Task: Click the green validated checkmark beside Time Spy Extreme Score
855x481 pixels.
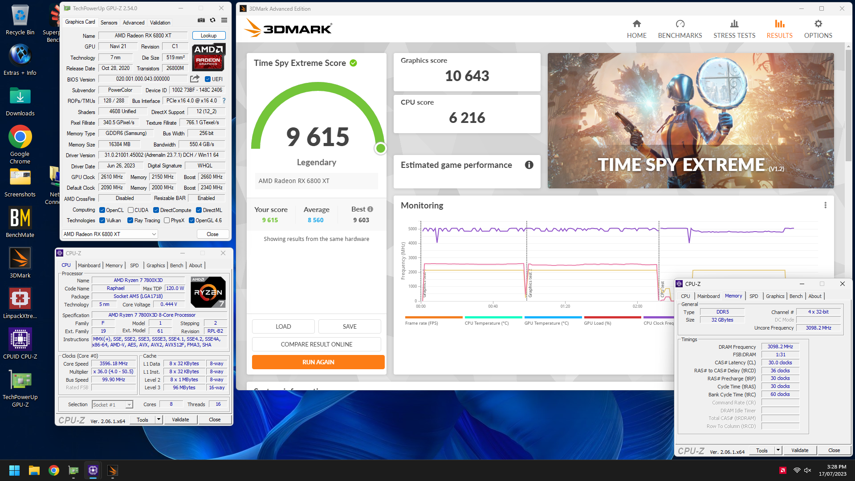Action: 353,63
